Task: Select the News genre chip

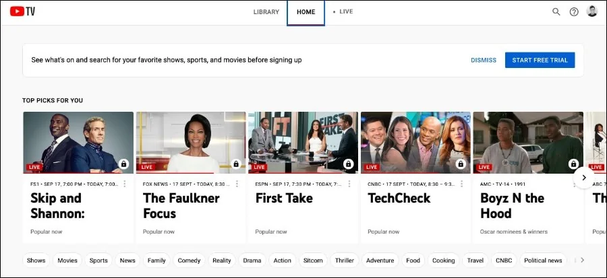Action: [x=127, y=260]
